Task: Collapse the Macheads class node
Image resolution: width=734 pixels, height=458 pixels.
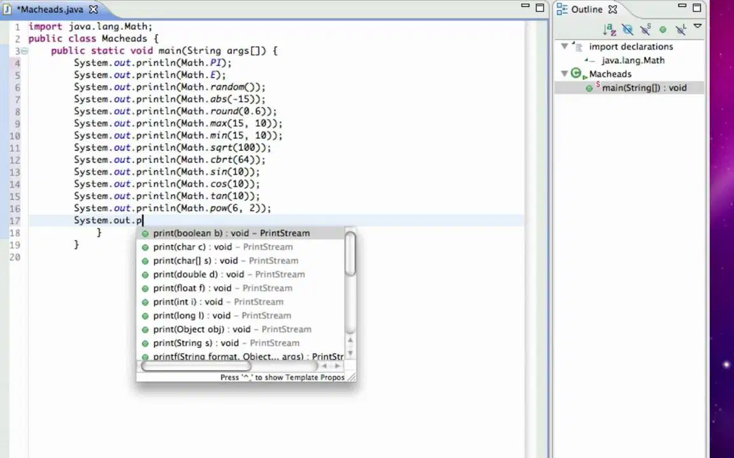Action: pyautogui.click(x=565, y=73)
